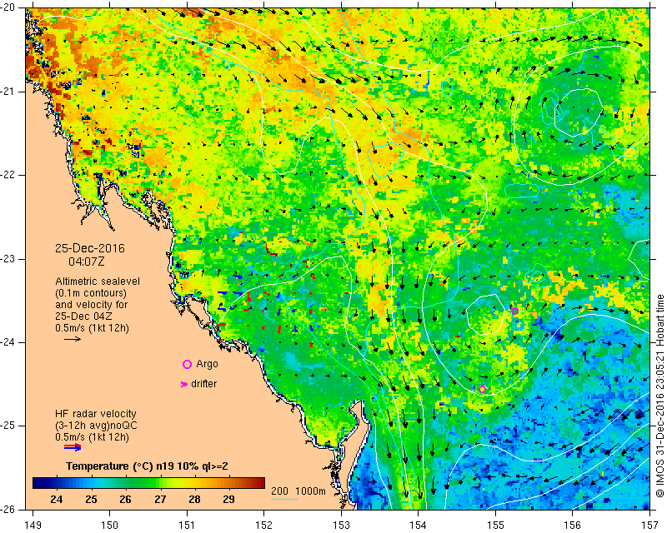Screen dimensions: 667x533
Task: Click the magenta drifter legend marker
Action: pos(184,384)
